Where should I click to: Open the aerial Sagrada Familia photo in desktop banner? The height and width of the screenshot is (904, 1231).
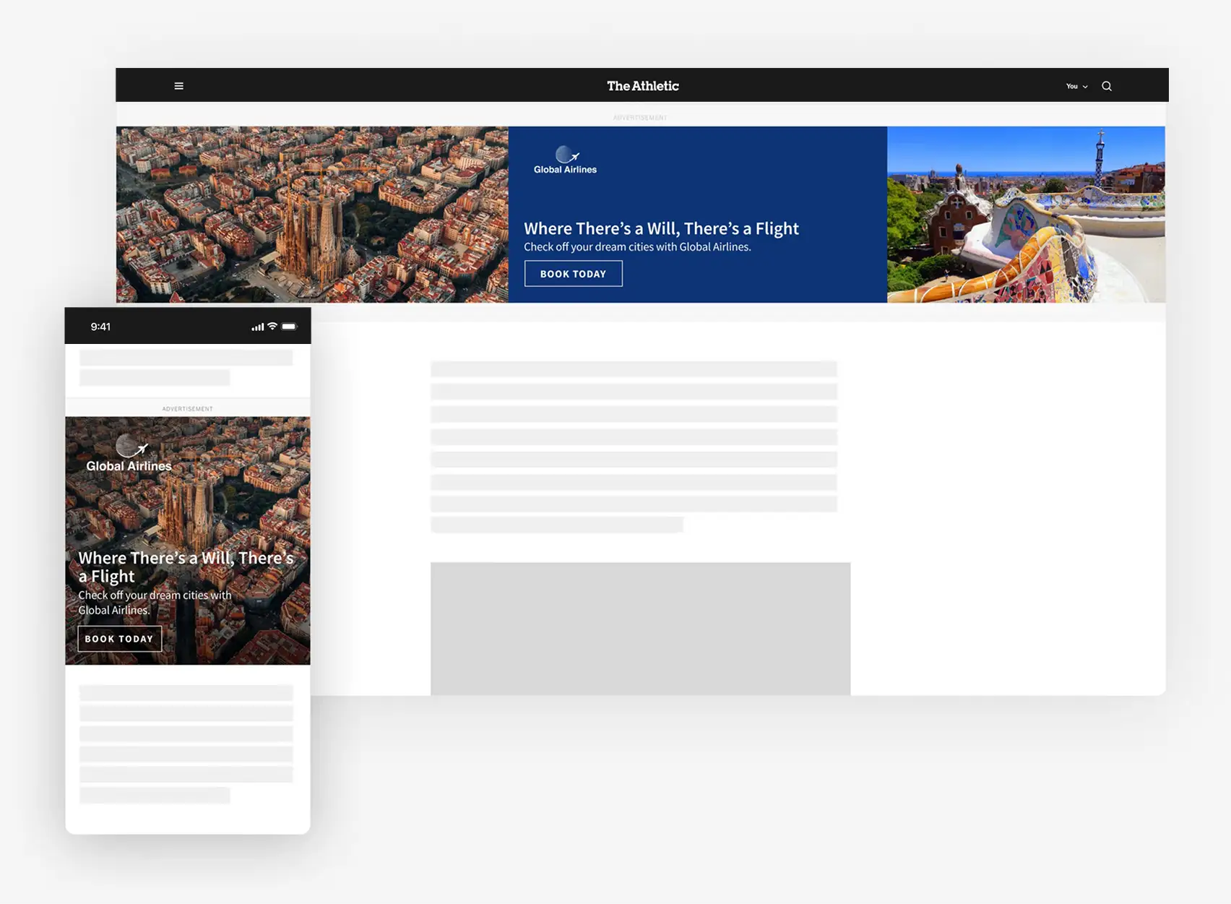click(x=312, y=214)
